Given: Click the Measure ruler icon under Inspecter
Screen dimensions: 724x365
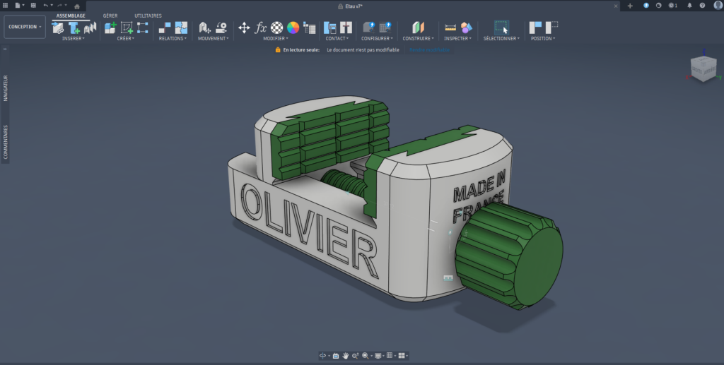Looking at the screenshot, I should pyautogui.click(x=450, y=28).
